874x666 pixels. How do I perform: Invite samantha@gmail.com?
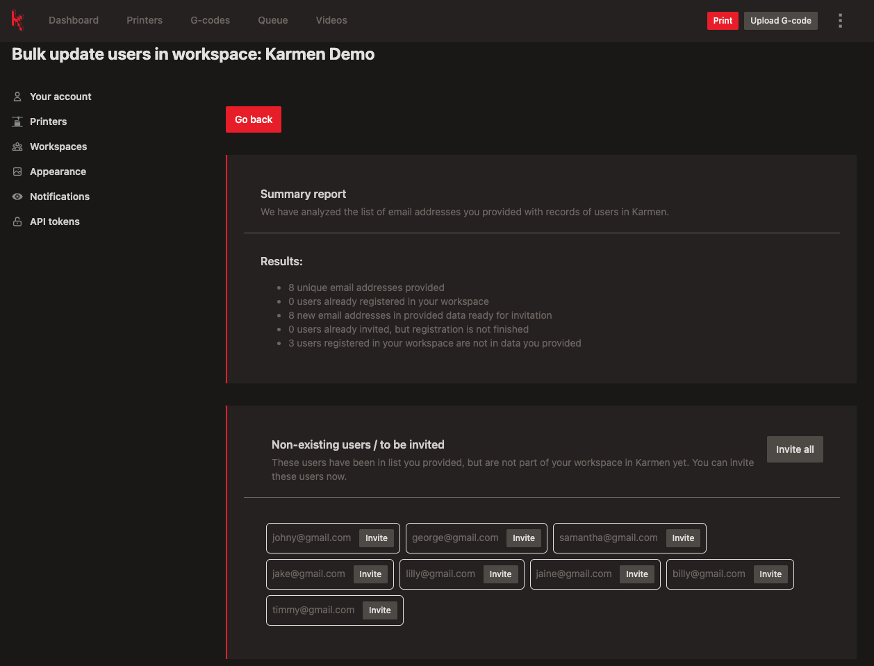[x=683, y=538]
